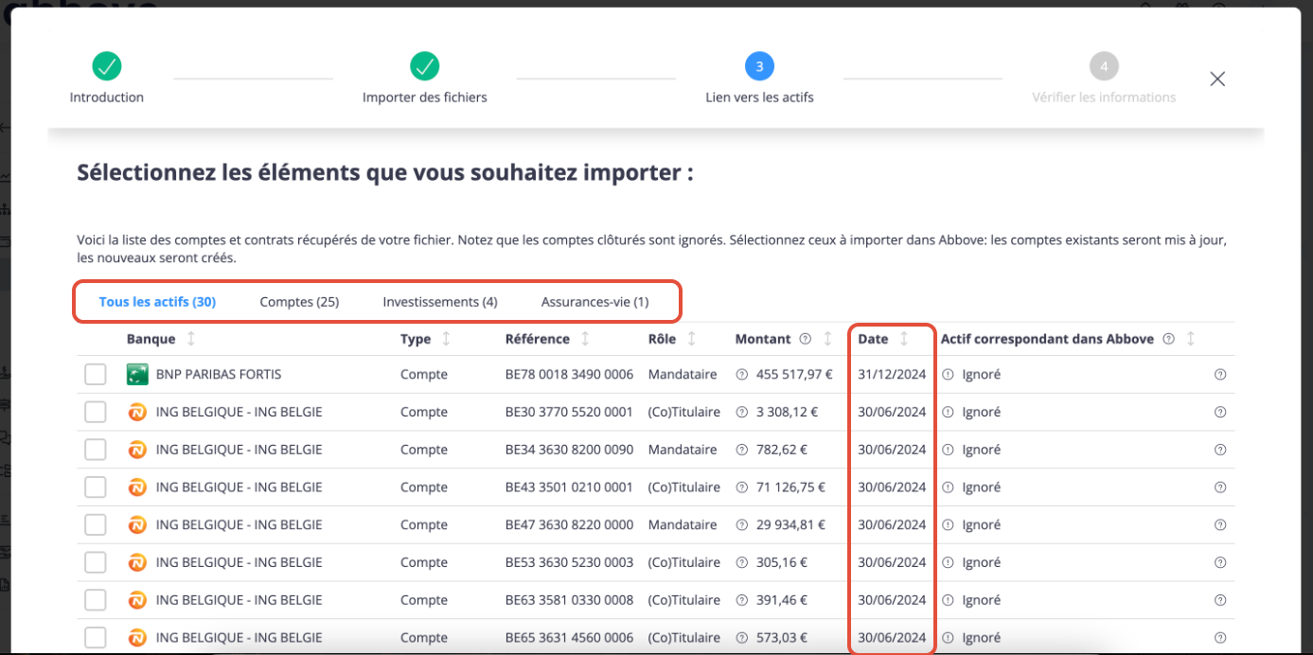Open far-right help icon in the BE47 3630 8220 0000 row
The width and height of the screenshot is (1313, 655).
(1220, 525)
